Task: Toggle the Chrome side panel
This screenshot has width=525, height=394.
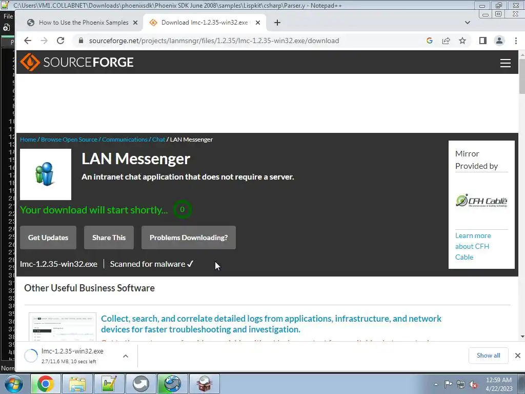Action: point(482,41)
